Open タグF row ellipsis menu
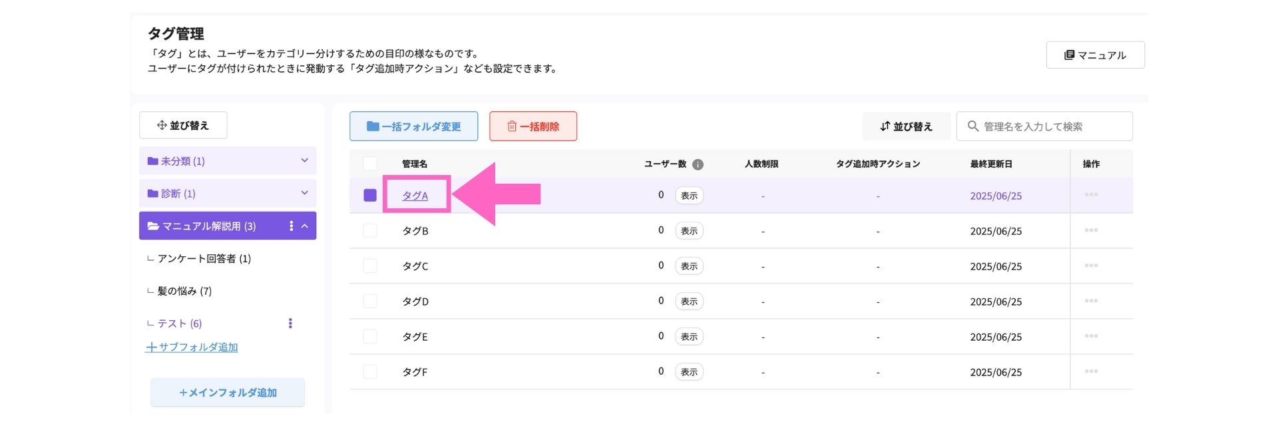The width and height of the screenshot is (1278, 426). point(1091,371)
